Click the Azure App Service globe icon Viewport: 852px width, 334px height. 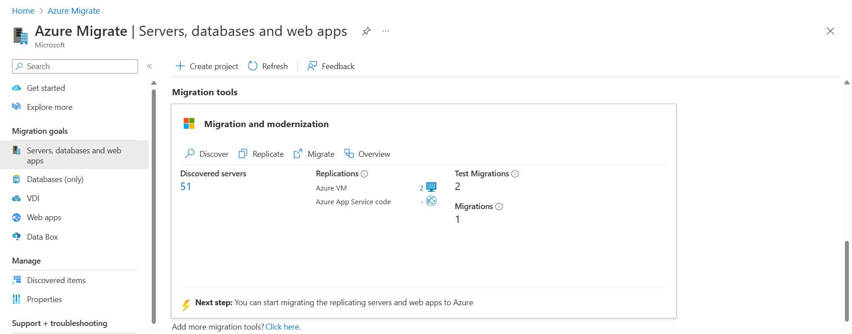click(x=431, y=201)
